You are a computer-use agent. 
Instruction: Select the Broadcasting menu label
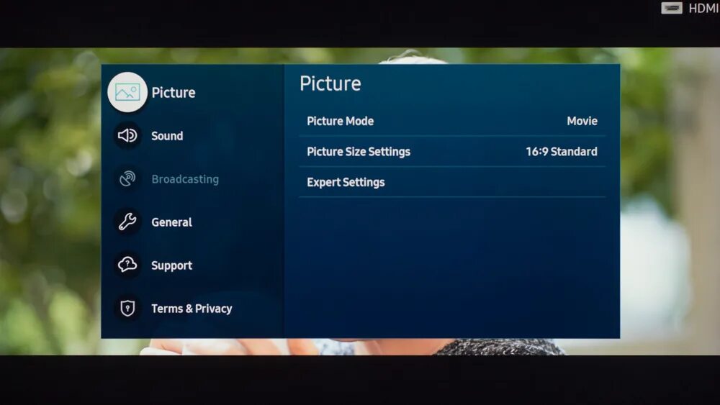coord(185,179)
